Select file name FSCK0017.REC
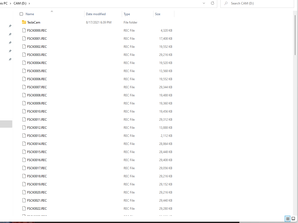 37,168
